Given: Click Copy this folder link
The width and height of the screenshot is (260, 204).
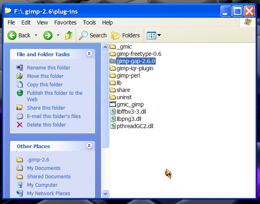Looking at the screenshot, I should point(45,85).
